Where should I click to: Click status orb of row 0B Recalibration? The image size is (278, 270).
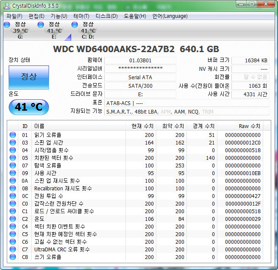click(x=13, y=188)
